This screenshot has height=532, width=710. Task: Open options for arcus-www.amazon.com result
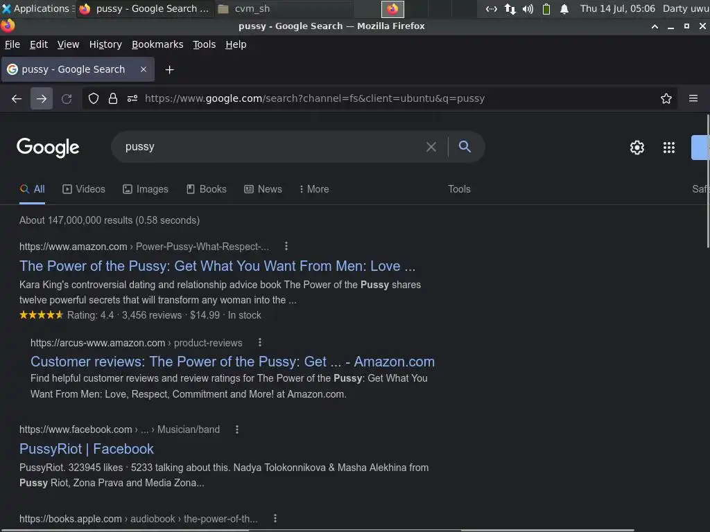[259, 342]
